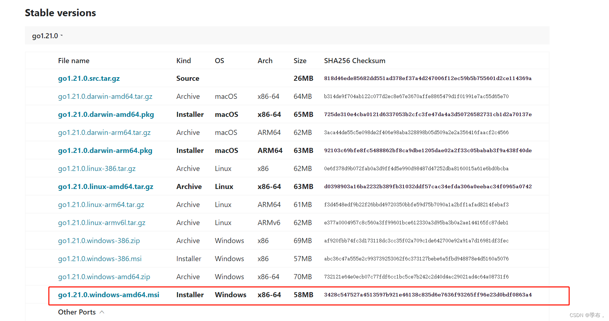Click the 57MB size cell
The image size is (609, 321).
[x=303, y=259]
